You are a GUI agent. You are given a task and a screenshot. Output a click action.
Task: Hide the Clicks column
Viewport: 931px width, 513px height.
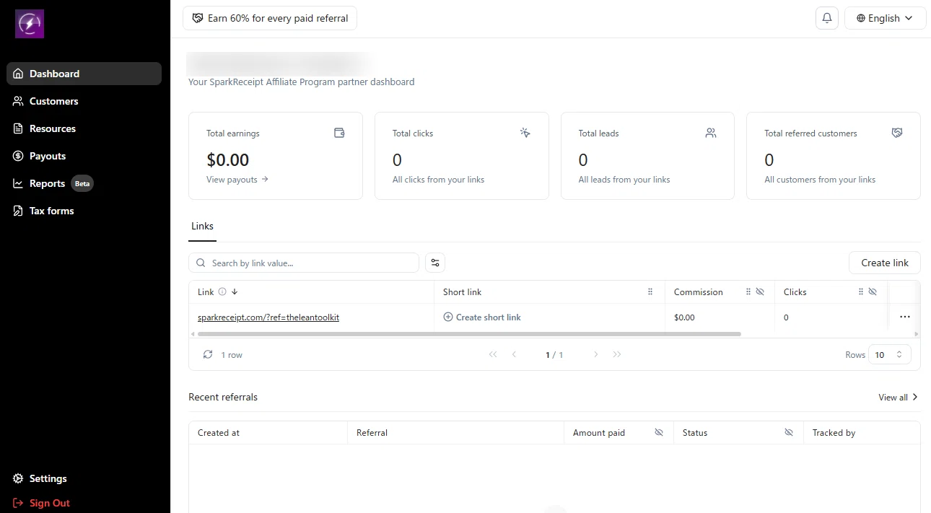pos(873,292)
